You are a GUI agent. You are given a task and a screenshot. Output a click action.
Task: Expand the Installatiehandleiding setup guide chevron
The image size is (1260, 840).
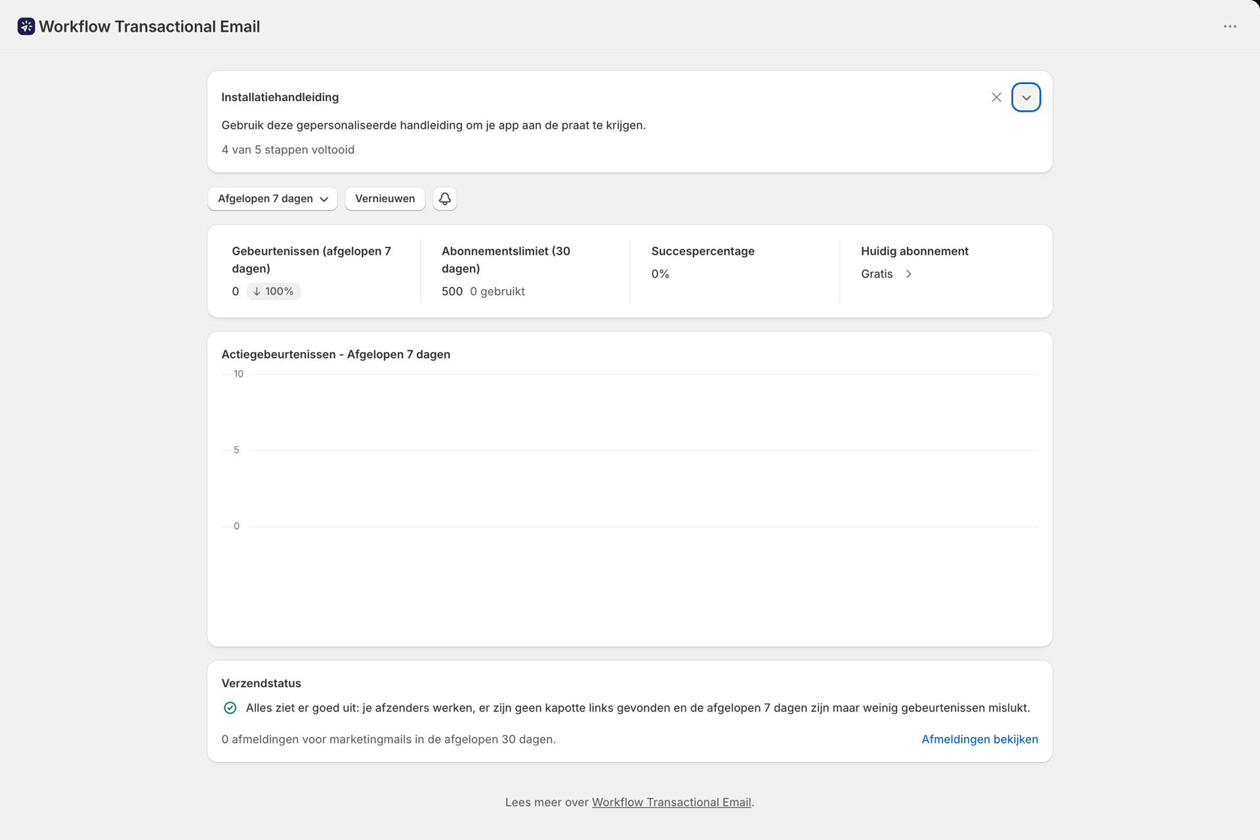1026,97
